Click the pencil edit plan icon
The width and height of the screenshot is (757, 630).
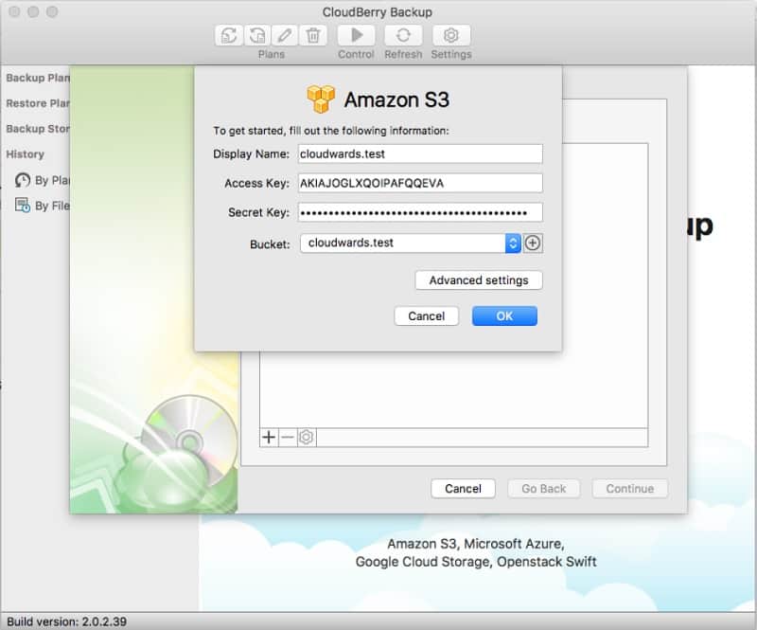285,35
